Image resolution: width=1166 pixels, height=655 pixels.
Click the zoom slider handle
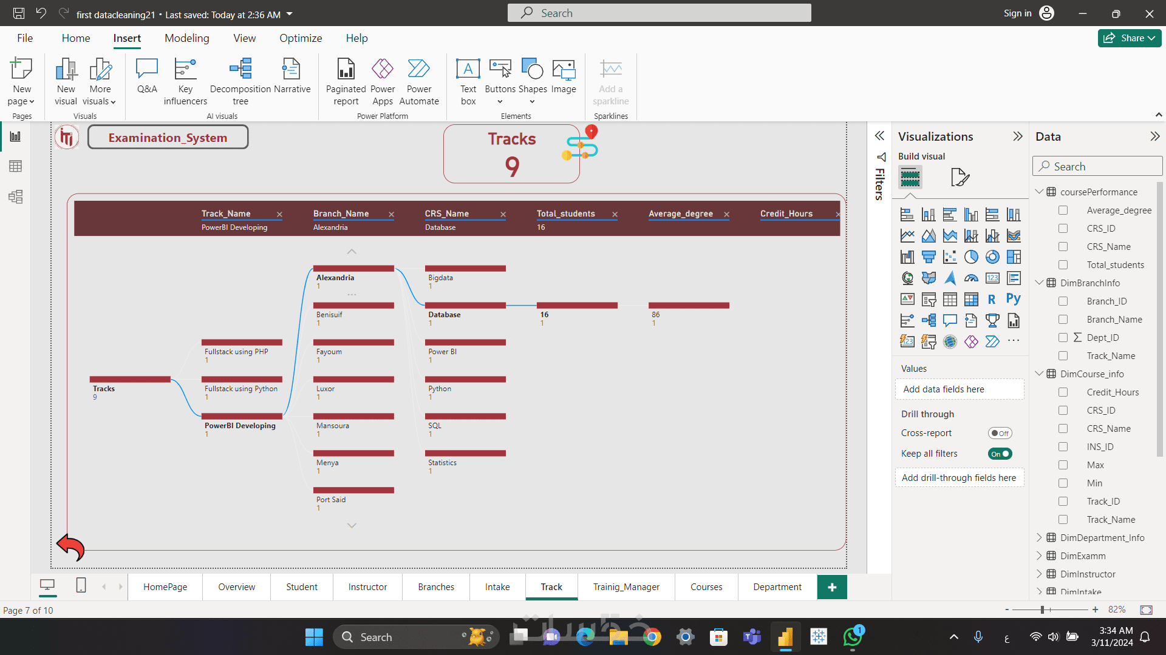(1042, 610)
